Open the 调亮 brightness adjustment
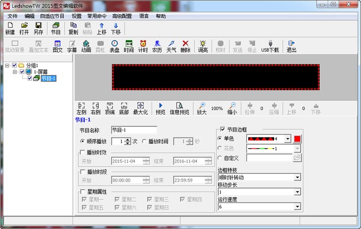 tap(203, 46)
